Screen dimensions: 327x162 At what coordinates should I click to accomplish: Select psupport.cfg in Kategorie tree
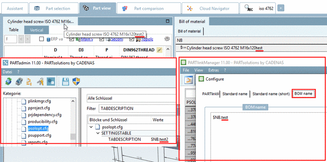(40, 135)
